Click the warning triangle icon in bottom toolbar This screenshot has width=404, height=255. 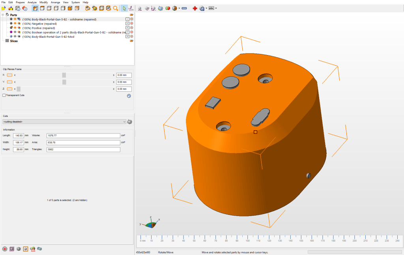click(x=33, y=249)
